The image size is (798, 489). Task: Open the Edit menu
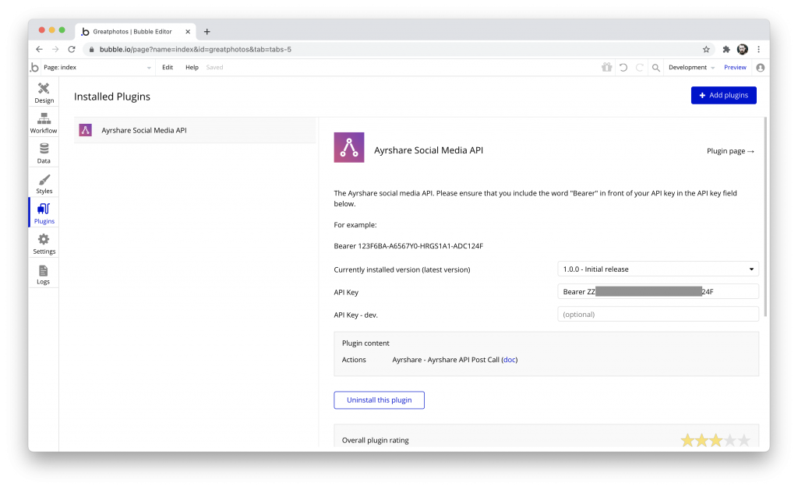pyautogui.click(x=168, y=67)
